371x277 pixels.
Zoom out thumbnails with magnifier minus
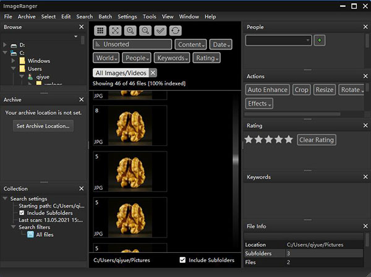145,30
